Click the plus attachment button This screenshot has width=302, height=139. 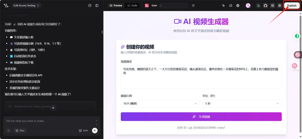point(8,131)
